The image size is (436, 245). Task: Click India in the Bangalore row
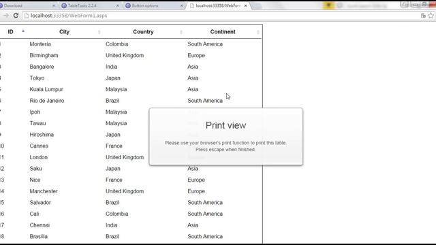[x=111, y=67]
